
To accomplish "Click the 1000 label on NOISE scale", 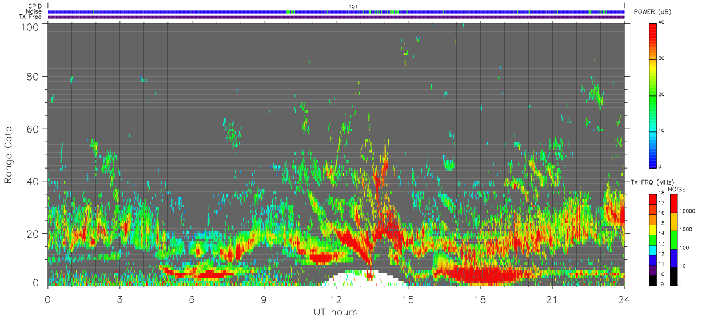I will (687, 230).
